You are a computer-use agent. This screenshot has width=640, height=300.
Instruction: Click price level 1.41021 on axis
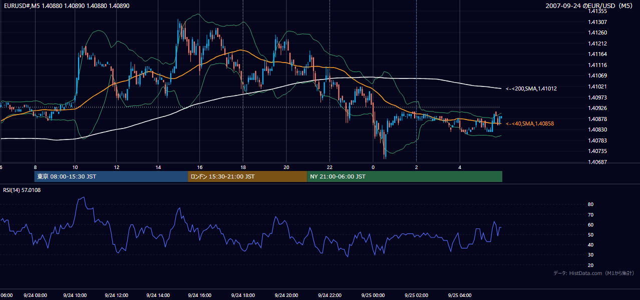coord(597,86)
